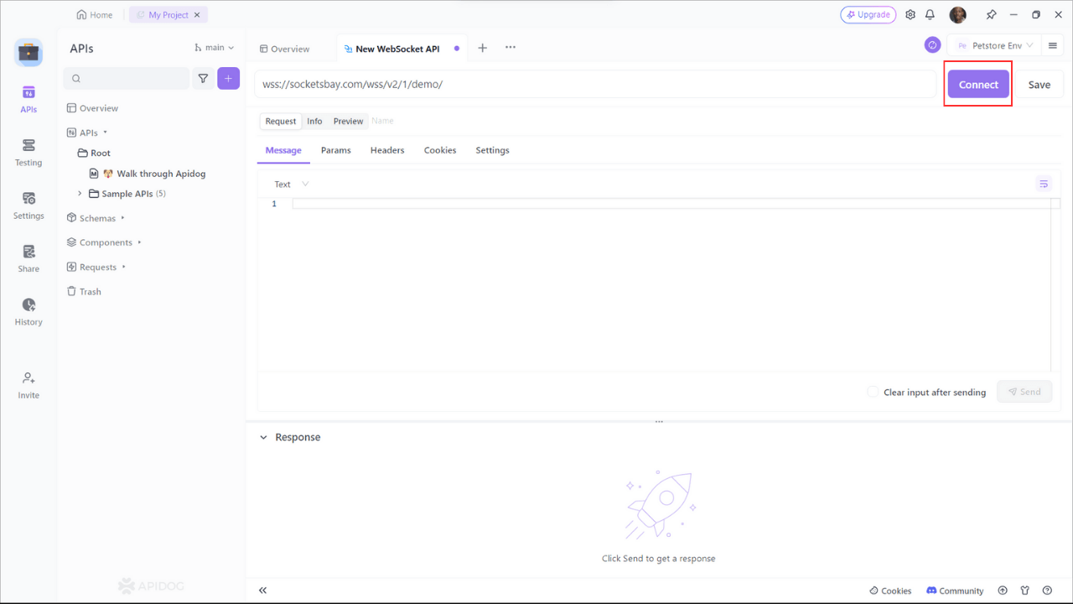The width and height of the screenshot is (1073, 604).
Task: Click the pin window icon
Action: click(x=991, y=14)
